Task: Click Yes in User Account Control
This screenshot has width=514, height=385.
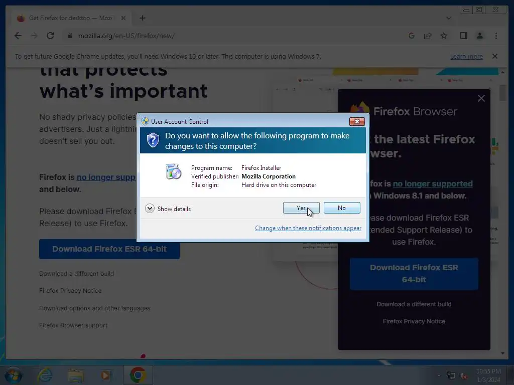Action: pos(301,208)
